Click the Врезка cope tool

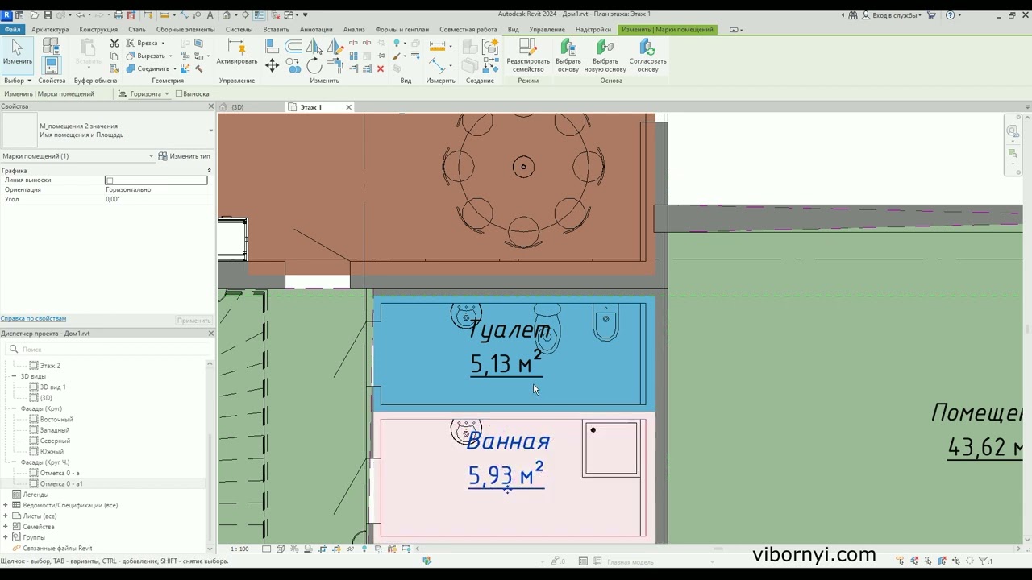145,43
